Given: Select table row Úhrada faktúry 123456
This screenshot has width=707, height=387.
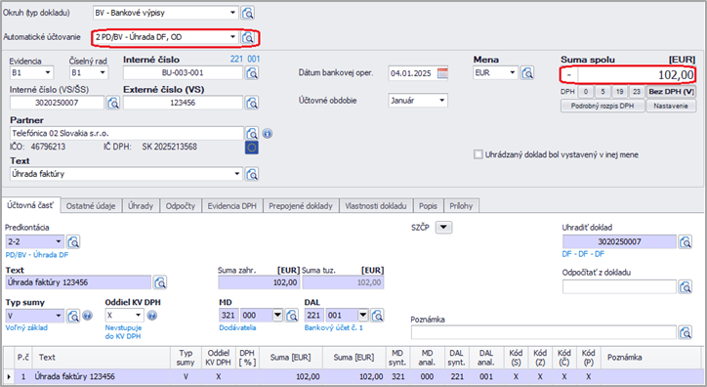Looking at the screenshot, I should pos(353,376).
